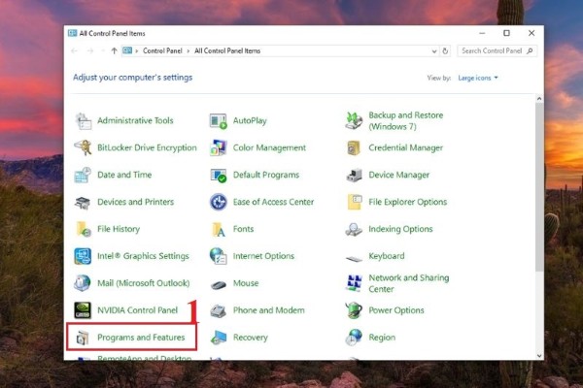The width and height of the screenshot is (583, 388).
Task: Click the Fonts icon
Action: [219, 230]
